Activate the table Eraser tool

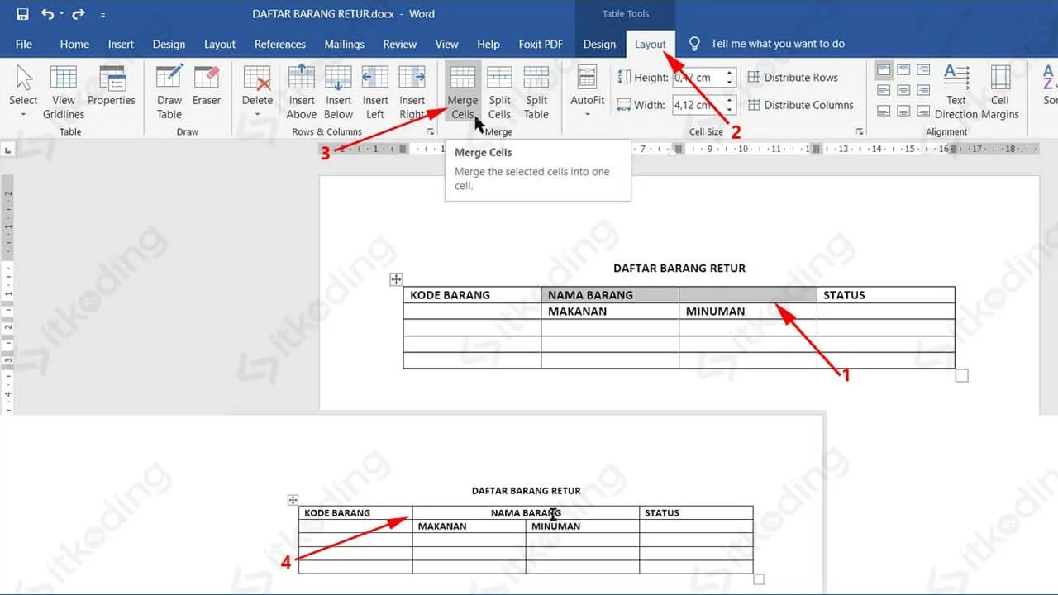coord(207,86)
